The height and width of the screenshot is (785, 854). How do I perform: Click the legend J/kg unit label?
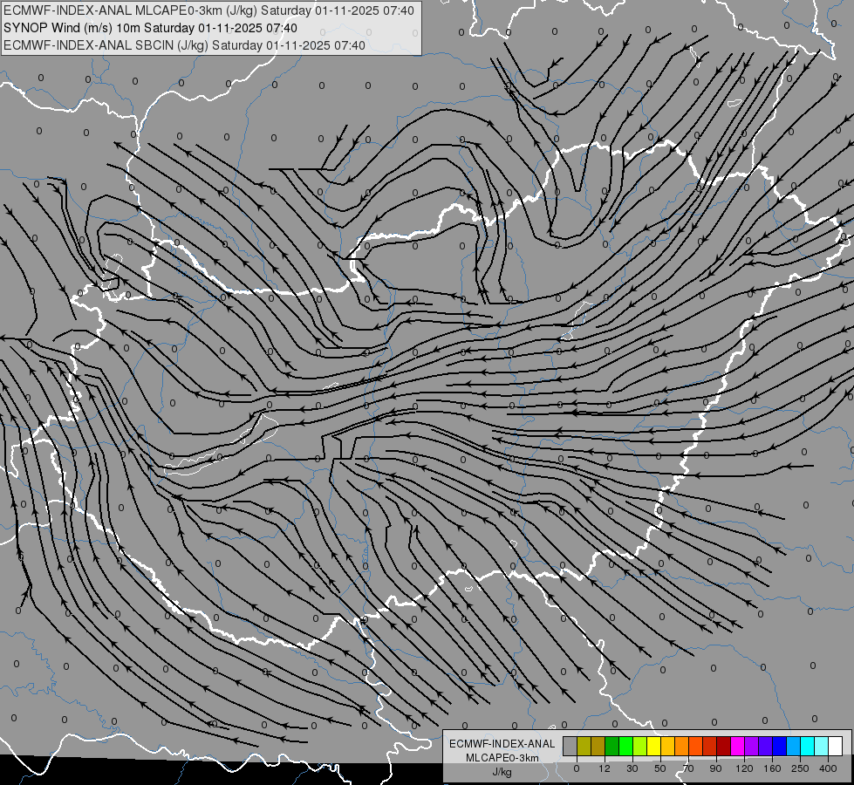502,772
